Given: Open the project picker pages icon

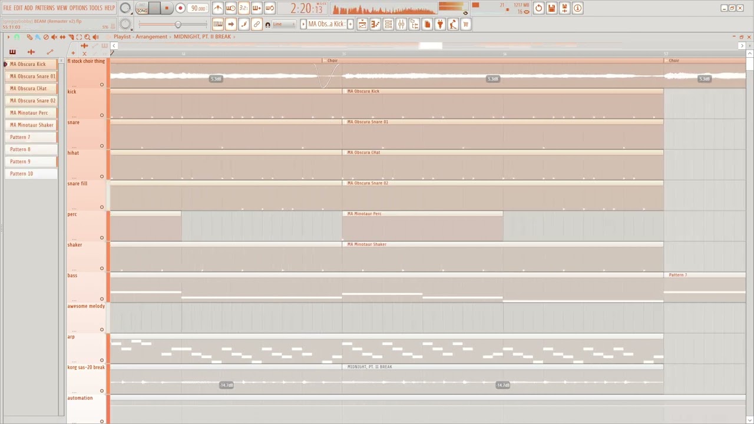Looking at the screenshot, I should [427, 24].
